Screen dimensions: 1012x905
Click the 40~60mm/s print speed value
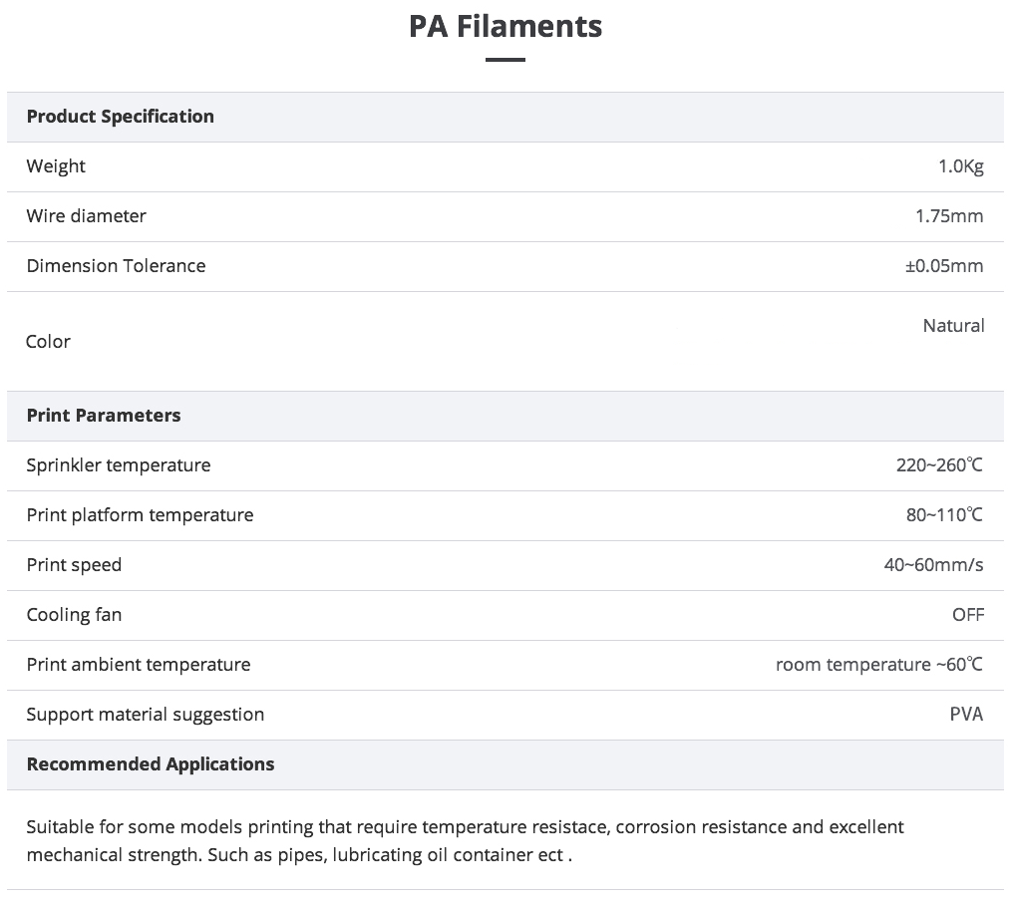[x=933, y=565]
